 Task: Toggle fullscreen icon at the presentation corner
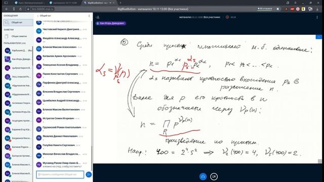(319, 161)
